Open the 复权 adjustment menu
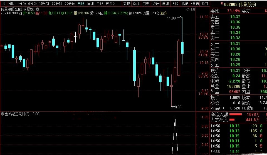This screenshot has width=267, height=155. point(127,4)
